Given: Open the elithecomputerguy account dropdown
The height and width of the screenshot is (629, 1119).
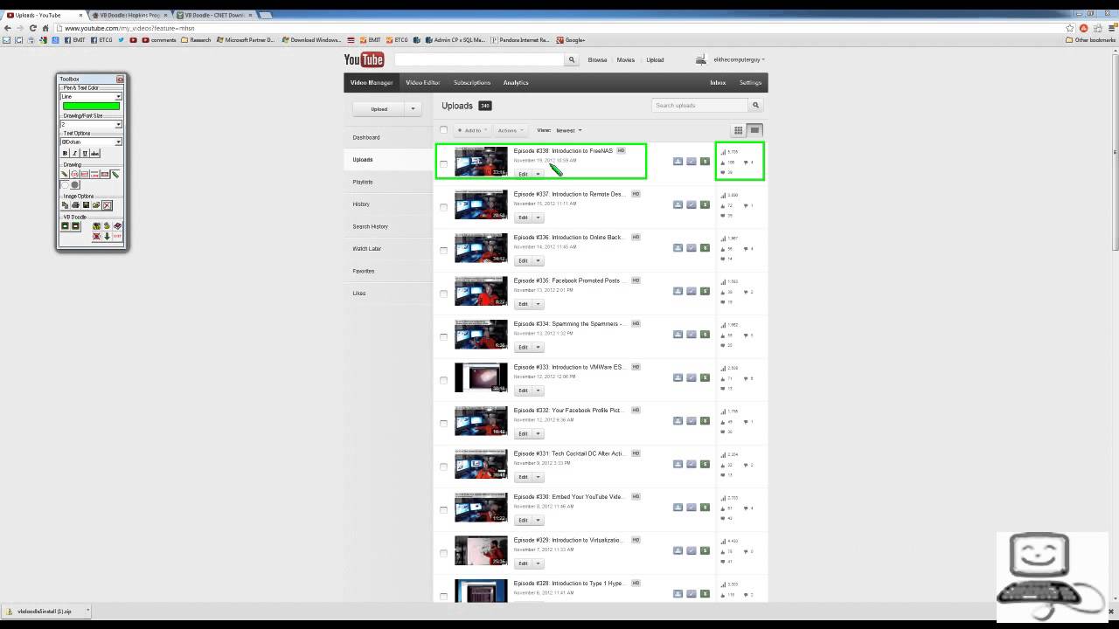Looking at the screenshot, I should pos(739,59).
